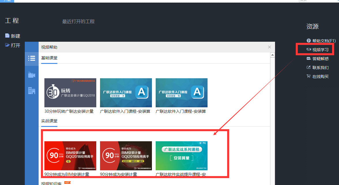
Task: Open the 90分钟 给排水消防水通风 thumbnail
Action: coord(126,156)
